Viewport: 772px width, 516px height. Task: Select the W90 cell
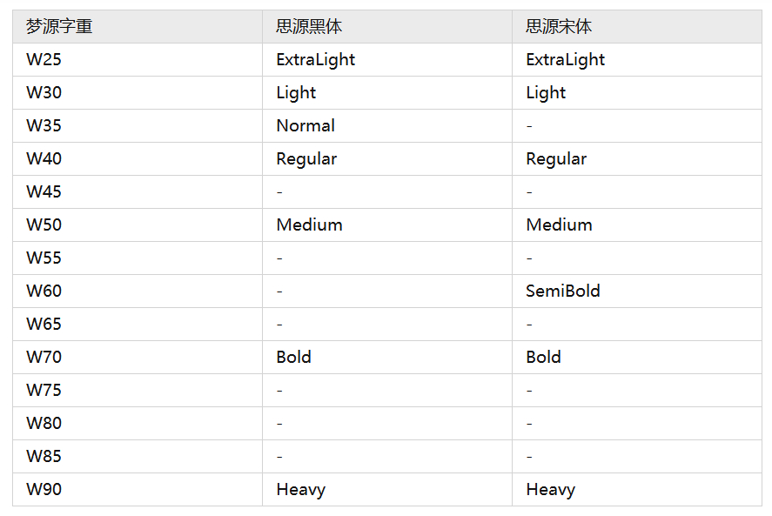pos(44,490)
